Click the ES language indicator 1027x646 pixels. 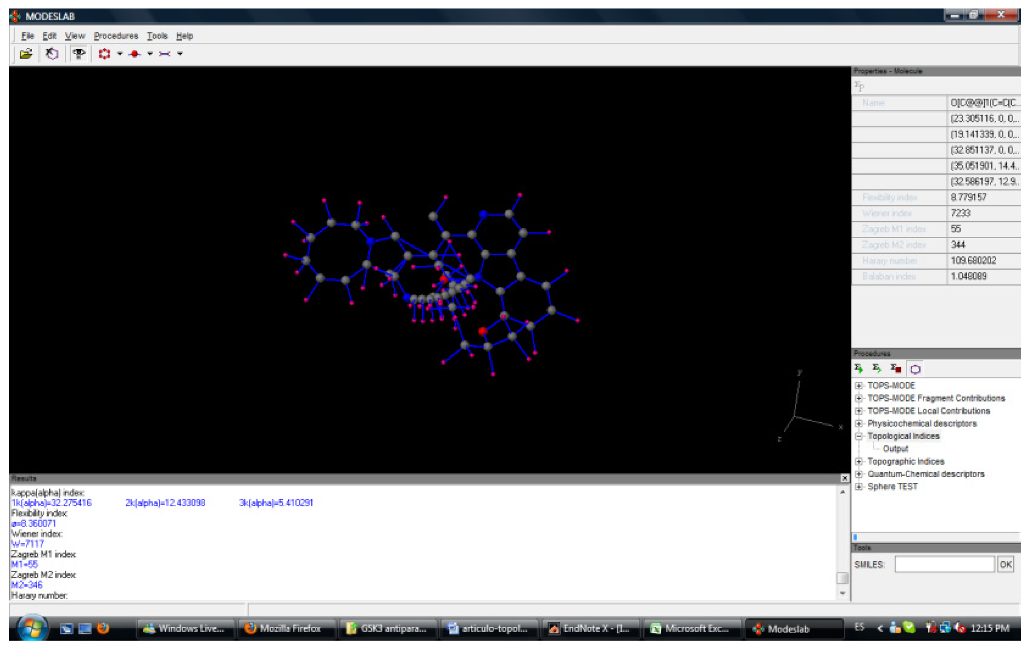point(859,627)
